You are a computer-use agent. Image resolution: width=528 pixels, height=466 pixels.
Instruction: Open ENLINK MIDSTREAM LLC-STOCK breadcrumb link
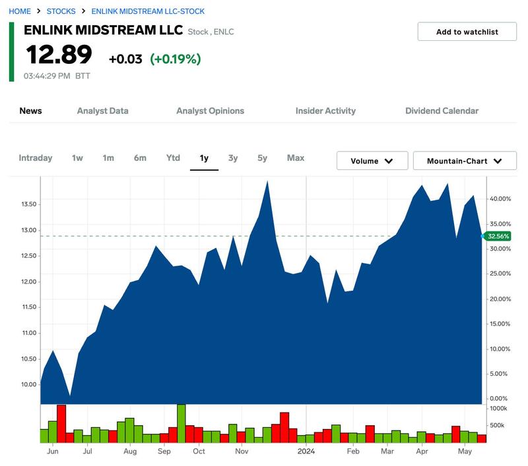click(148, 11)
